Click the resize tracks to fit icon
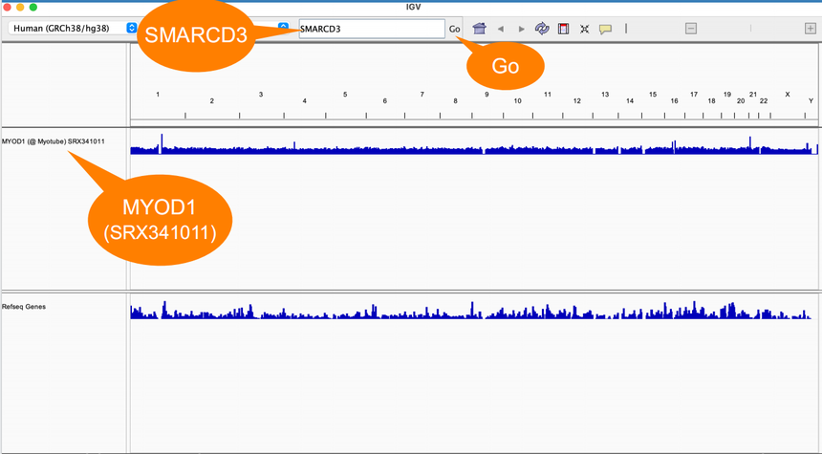822x454 pixels. 584,29
